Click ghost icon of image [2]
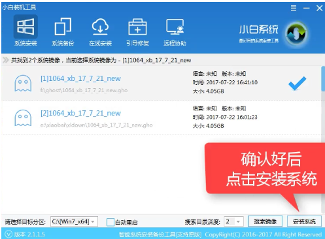 [23, 118]
